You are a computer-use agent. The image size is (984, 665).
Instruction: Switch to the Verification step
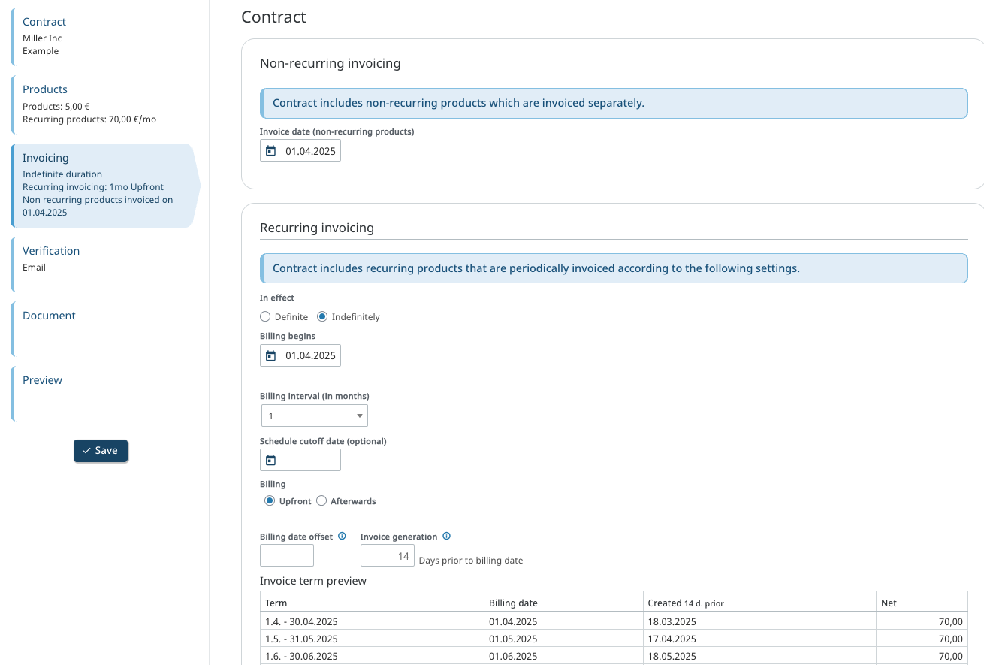pyautogui.click(x=103, y=264)
